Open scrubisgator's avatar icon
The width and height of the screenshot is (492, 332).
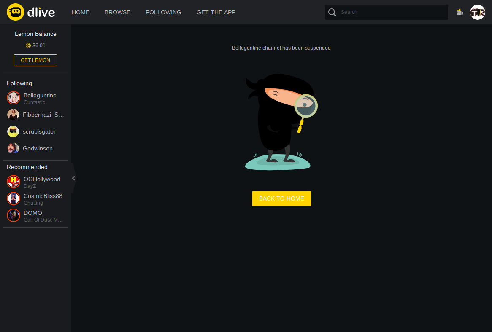coord(13,131)
